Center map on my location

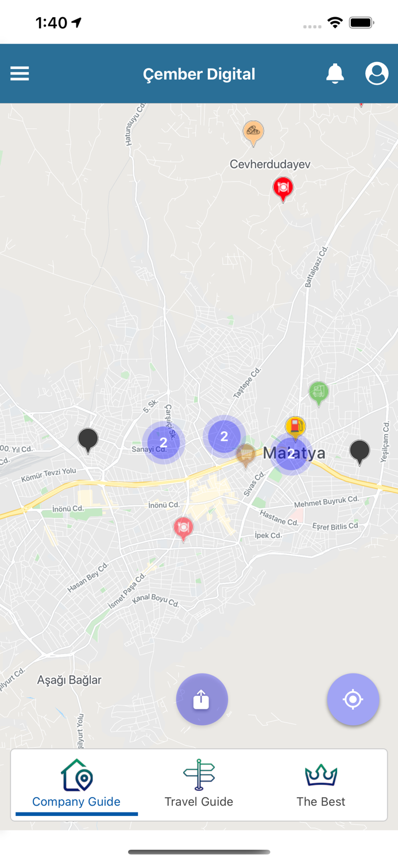[353, 699]
